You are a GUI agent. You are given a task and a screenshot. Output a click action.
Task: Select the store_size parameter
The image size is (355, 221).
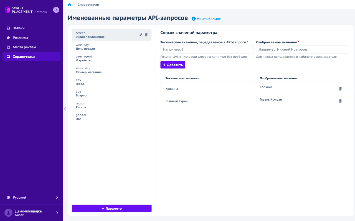112,70
